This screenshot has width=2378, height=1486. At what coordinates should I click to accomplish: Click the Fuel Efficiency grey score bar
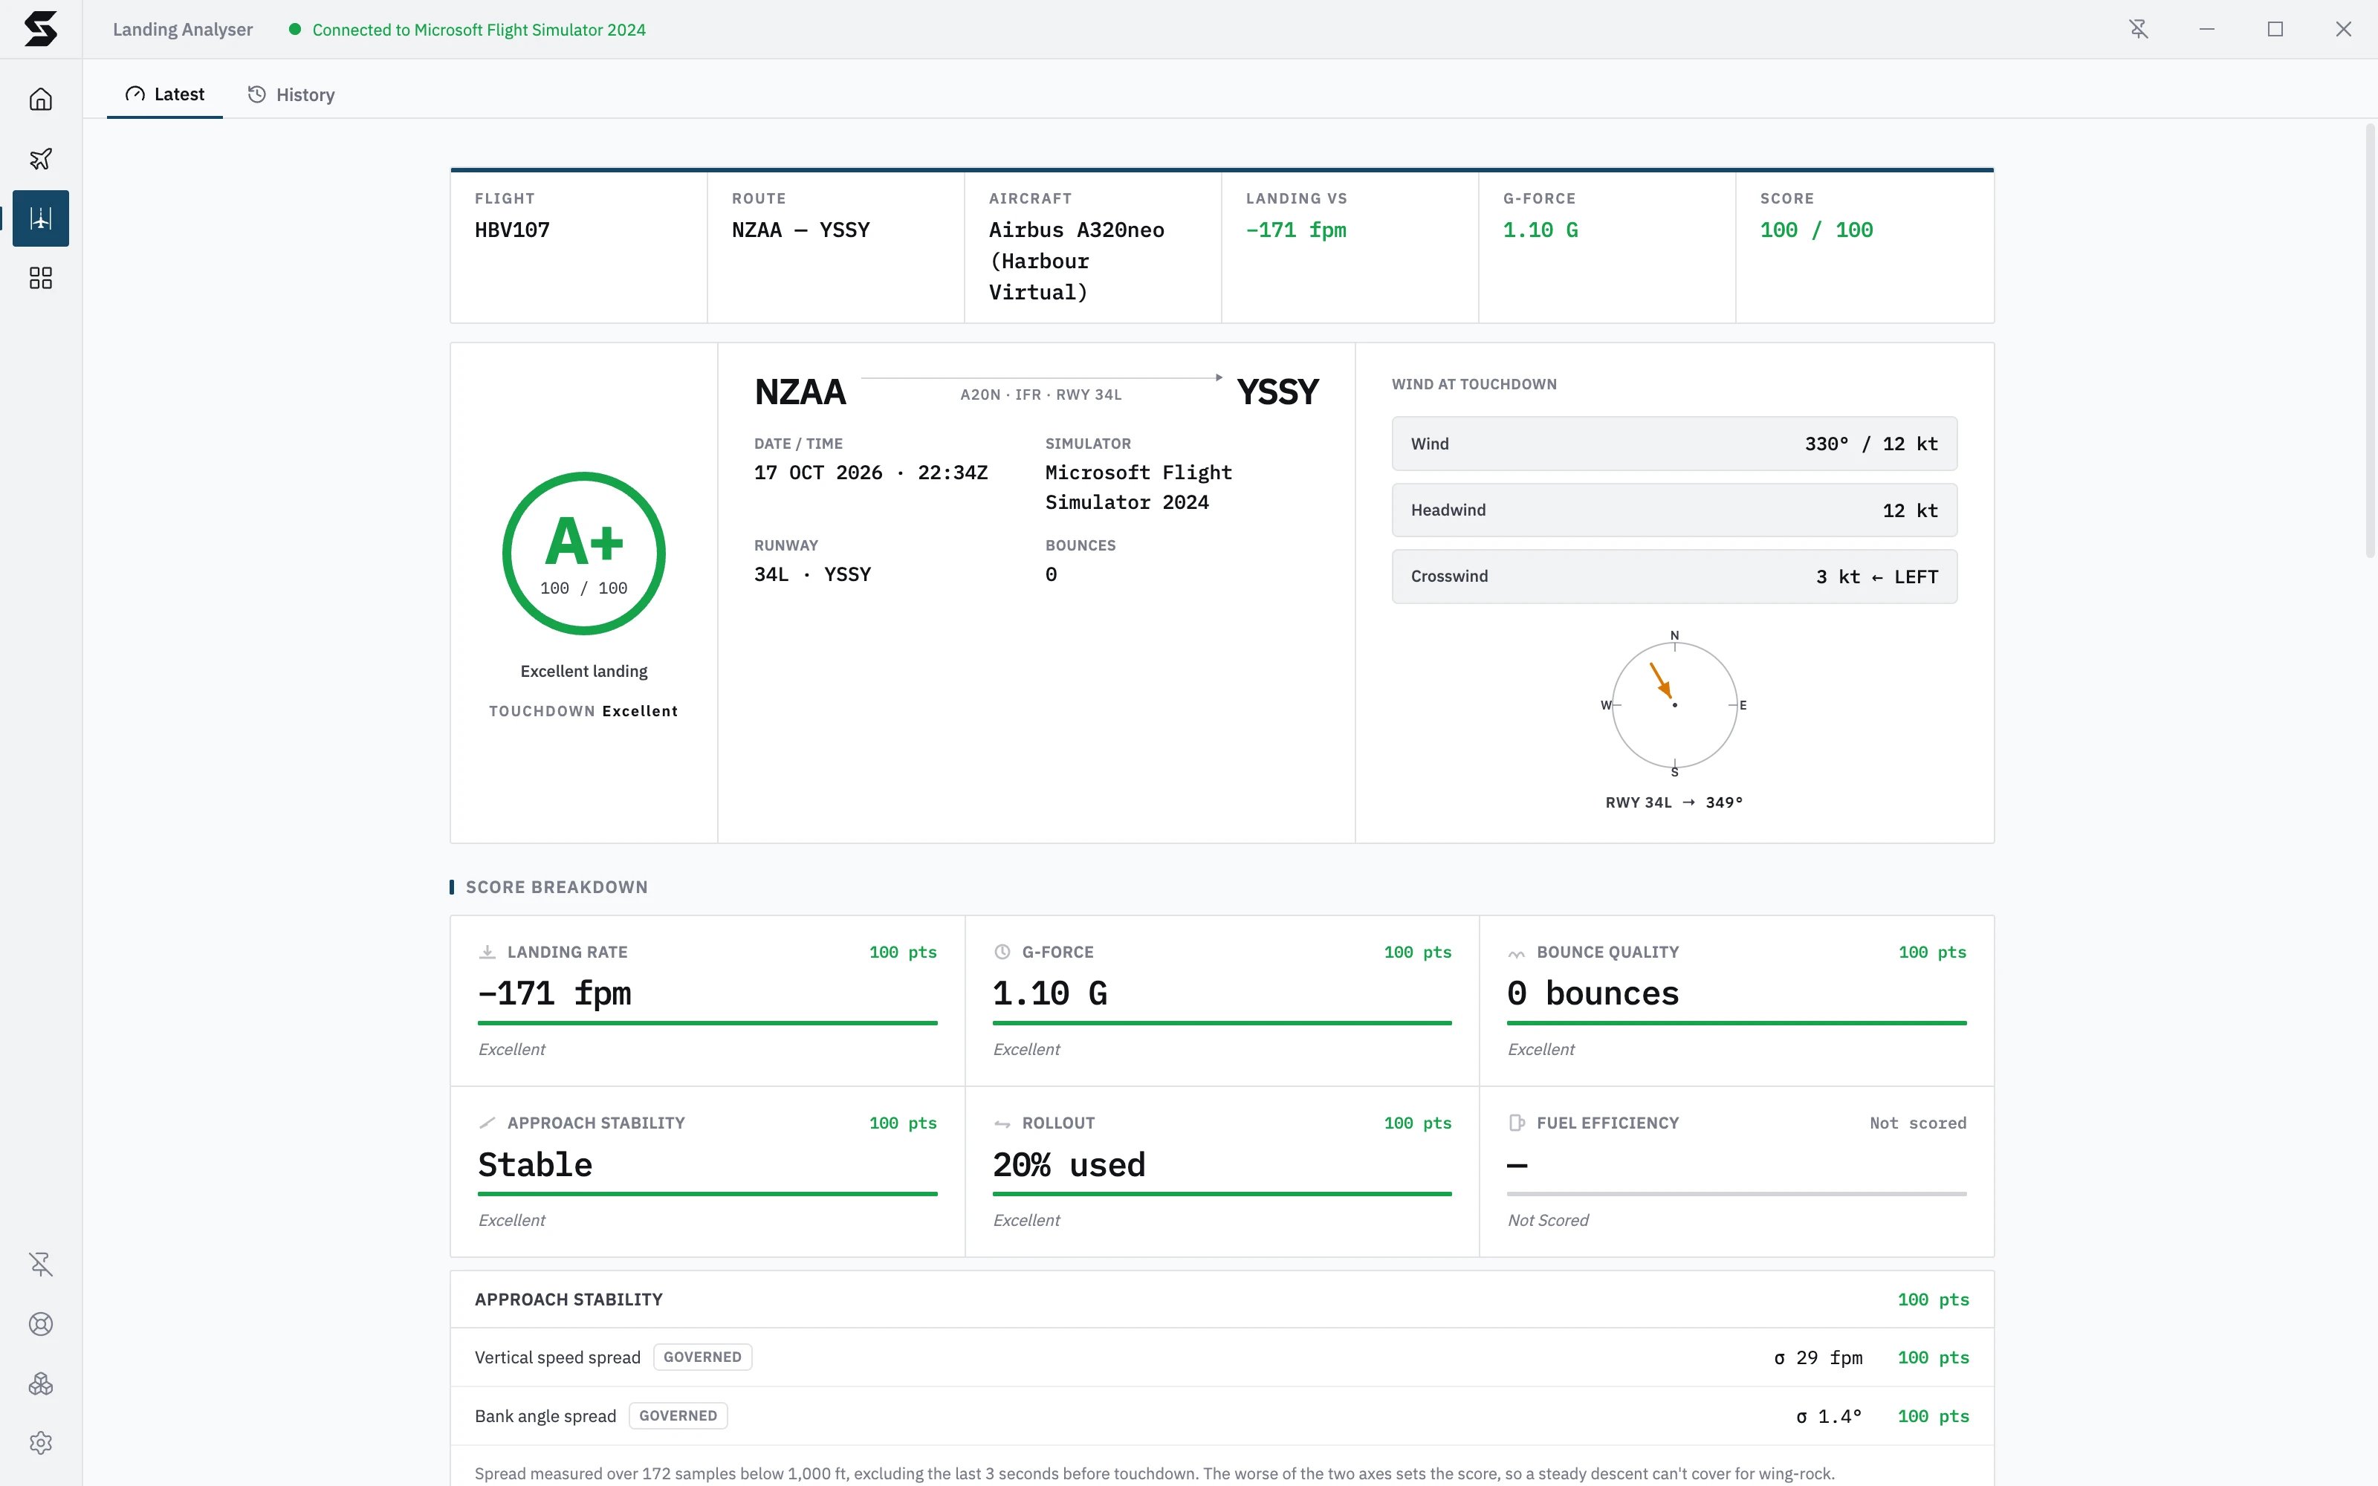(1737, 1194)
